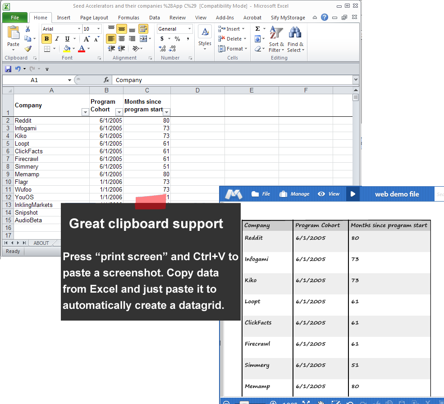Click the Center text alignment icon
Viewport: 444px width, 404px height.
[122, 39]
